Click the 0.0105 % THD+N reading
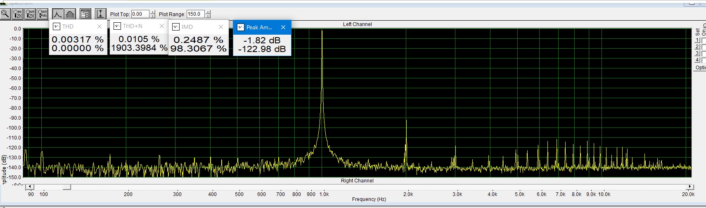This screenshot has width=706, height=208. click(139, 39)
